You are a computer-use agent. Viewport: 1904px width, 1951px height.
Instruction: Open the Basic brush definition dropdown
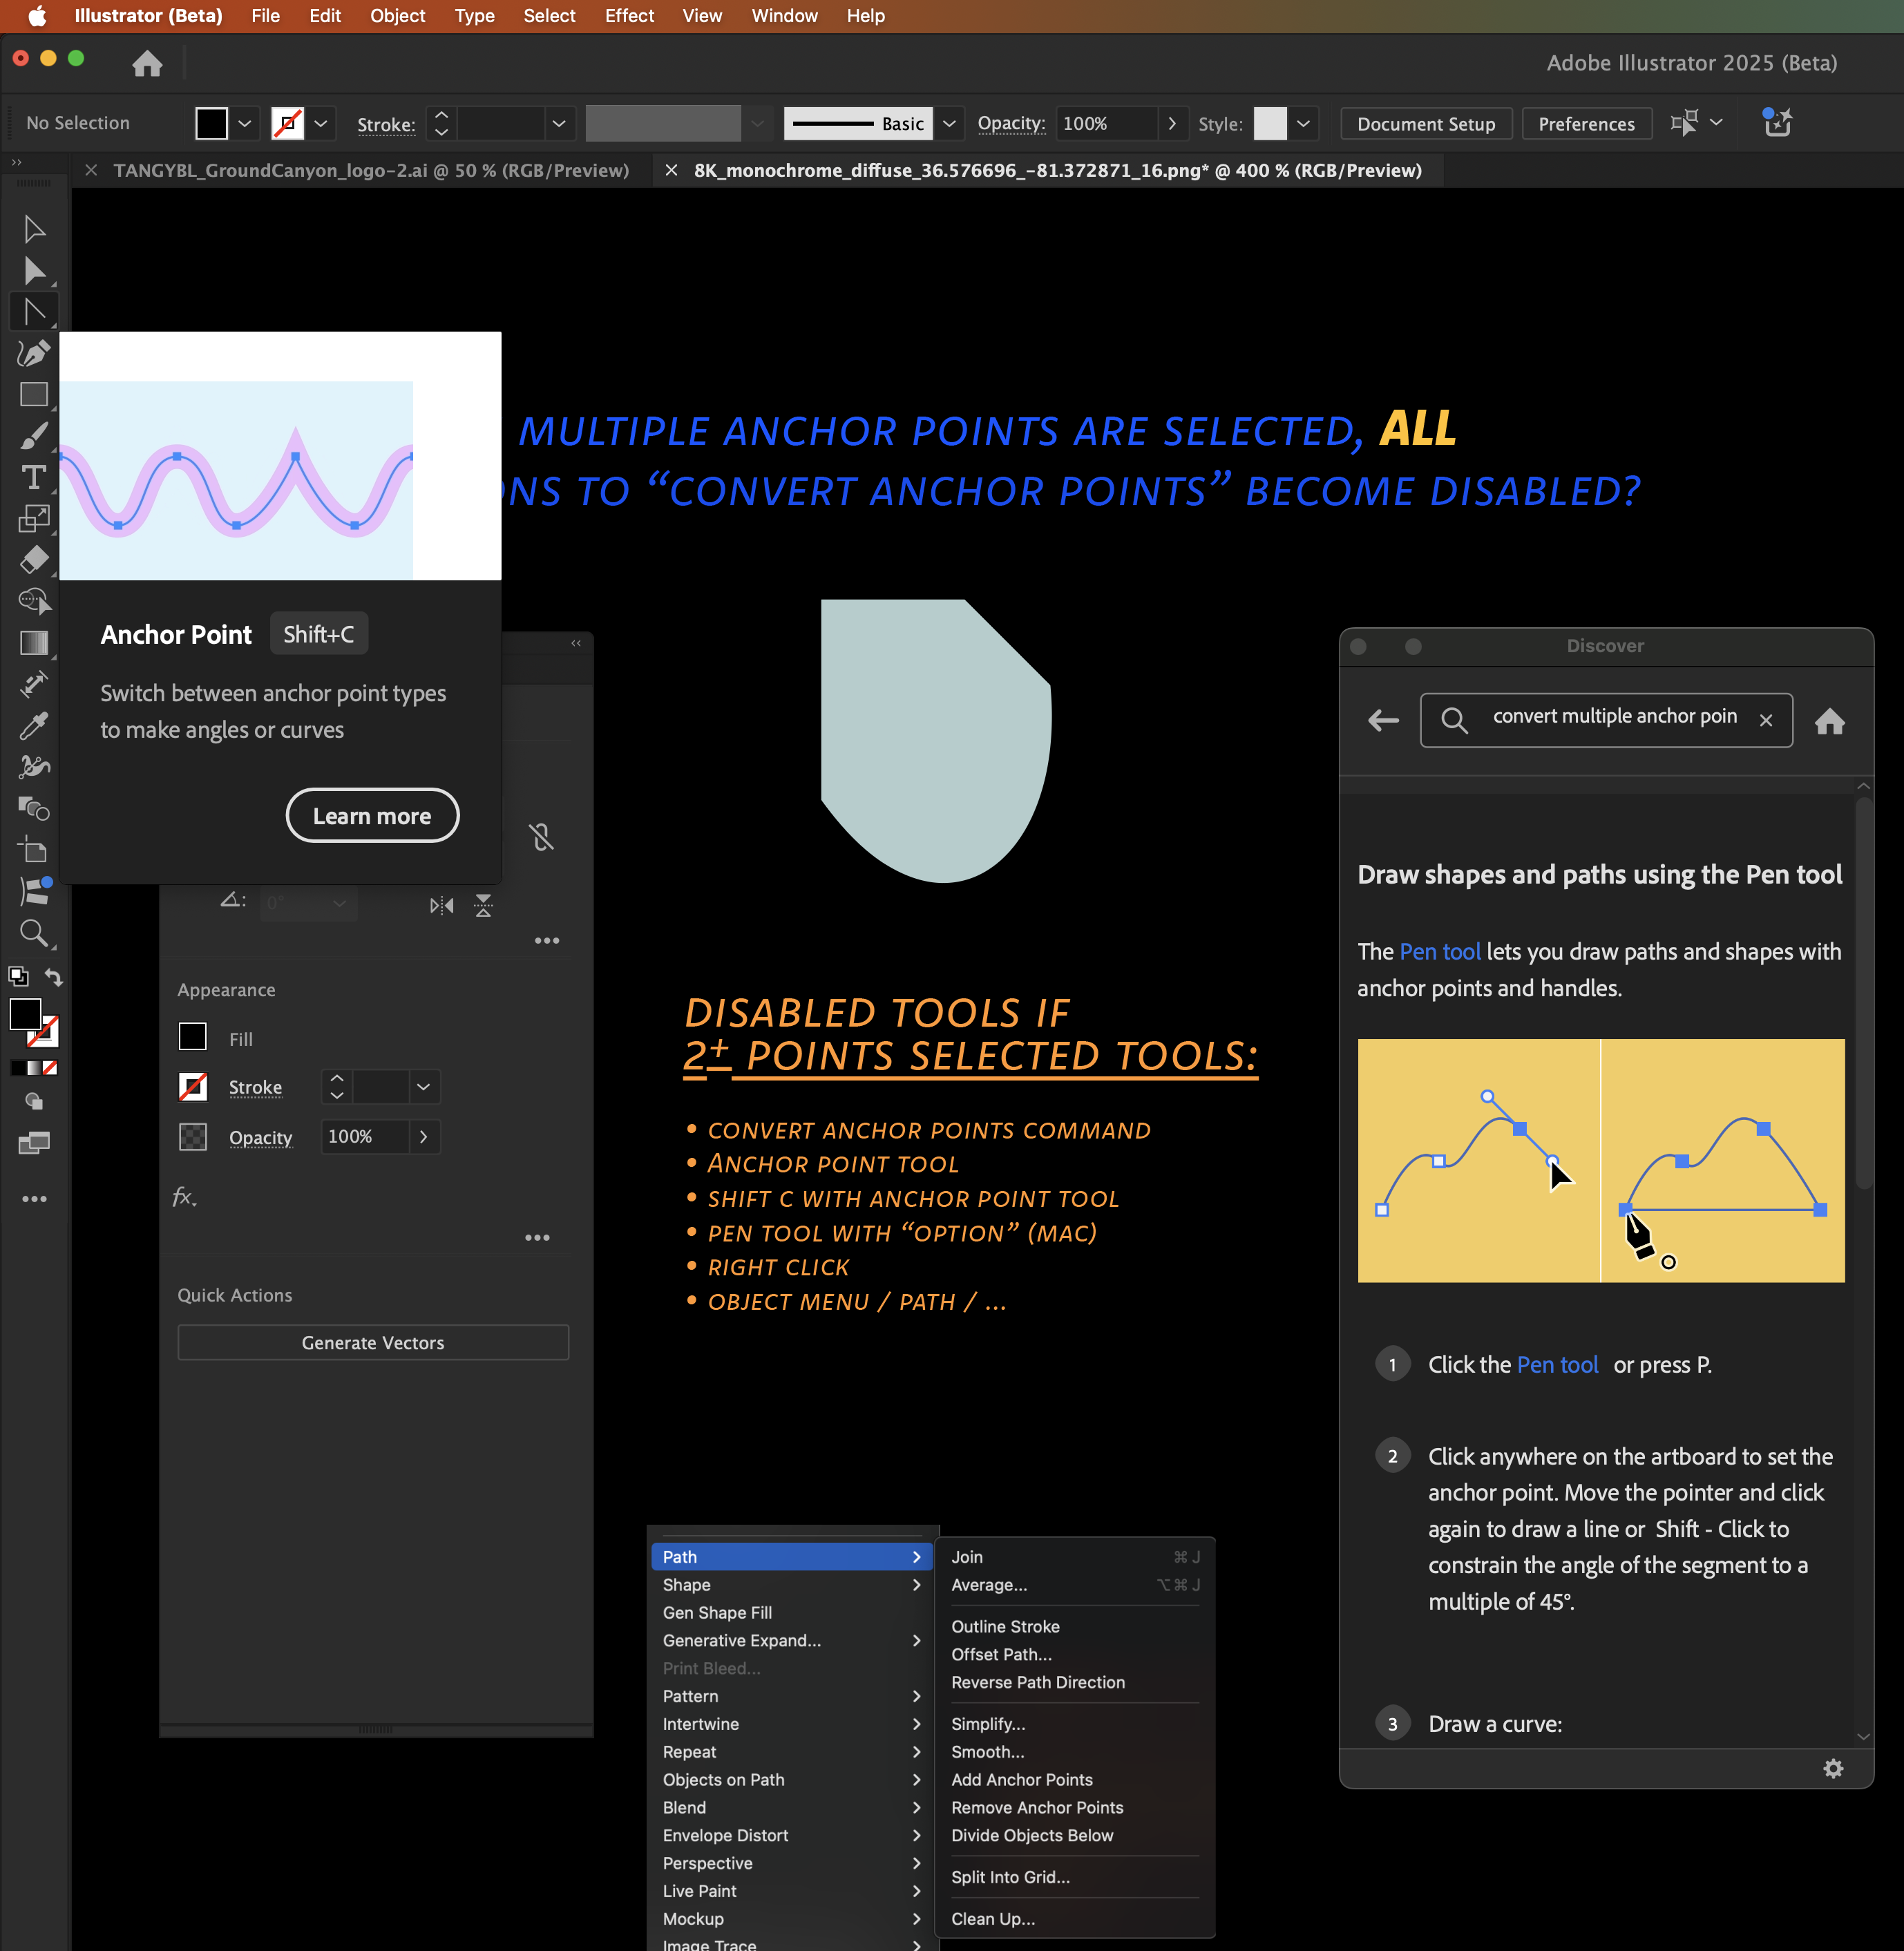coord(949,124)
